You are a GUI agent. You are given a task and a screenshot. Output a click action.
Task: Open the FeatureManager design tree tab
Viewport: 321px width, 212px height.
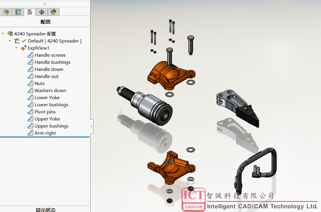coord(6,12)
